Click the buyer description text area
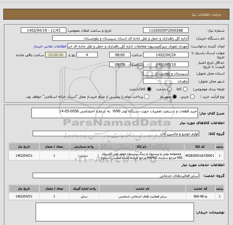Viewport: 233px width, 225px height. tap(115, 212)
